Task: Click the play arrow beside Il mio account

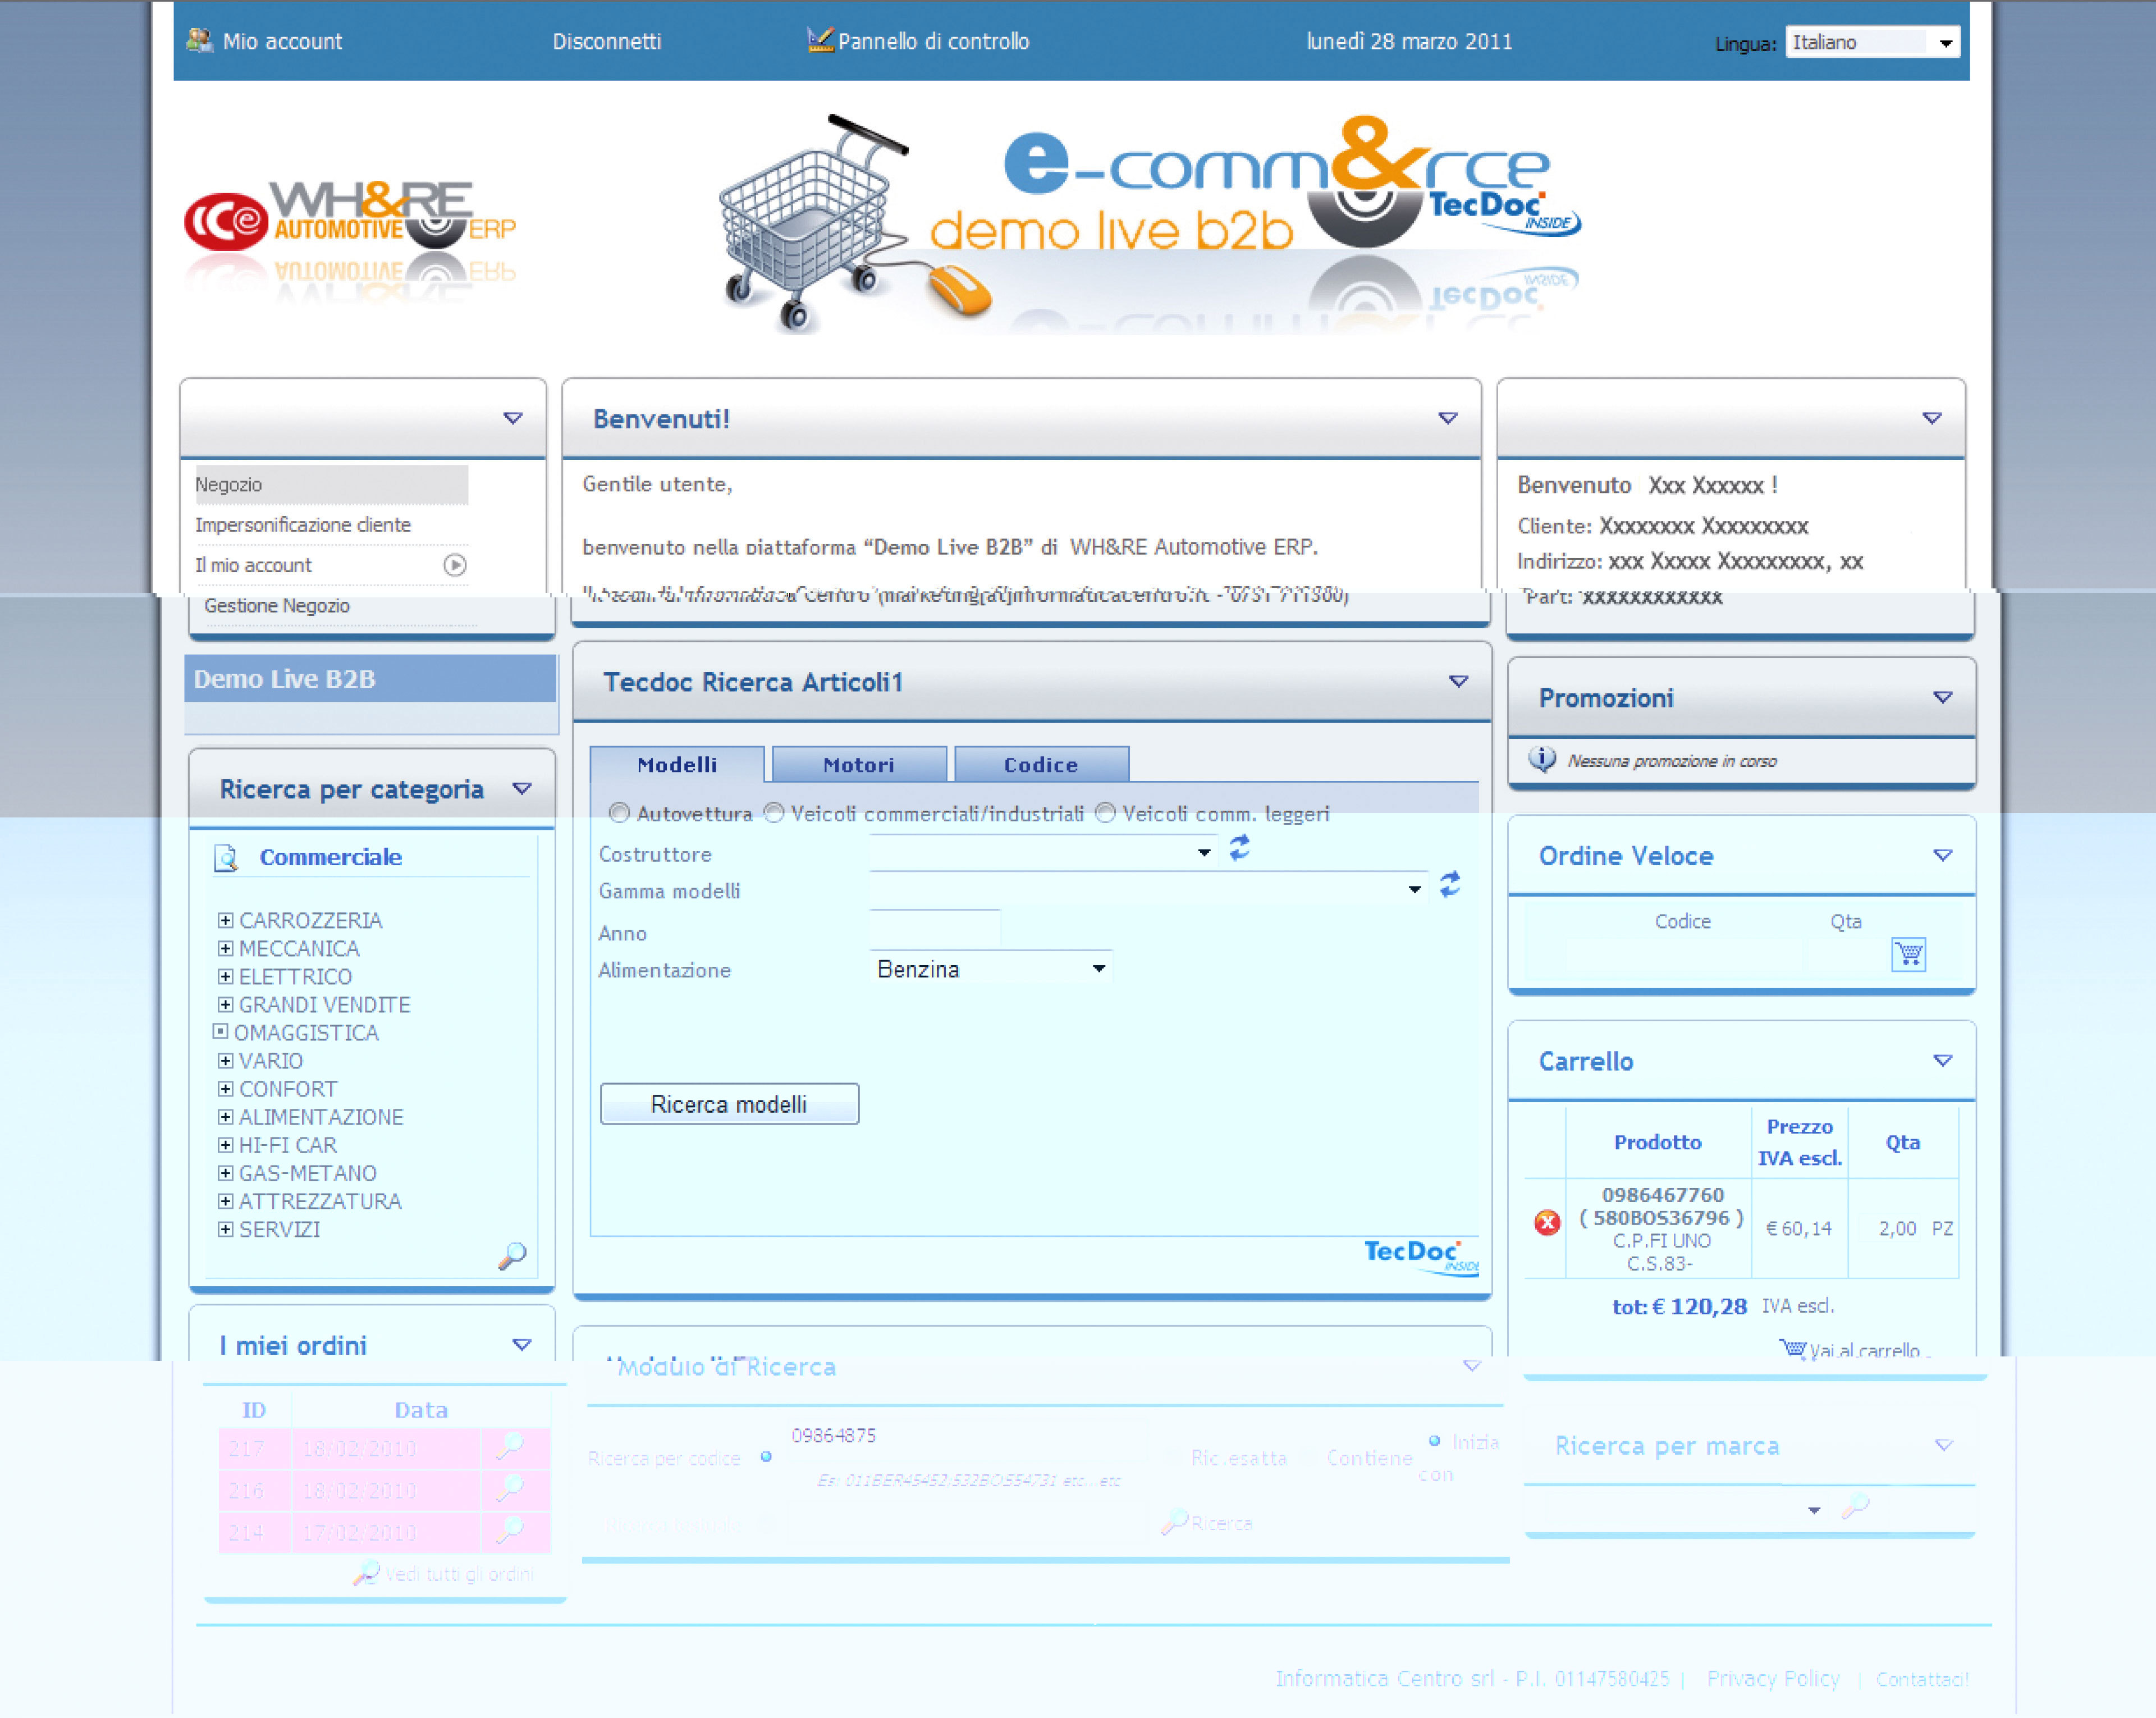Action: coord(455,565)
